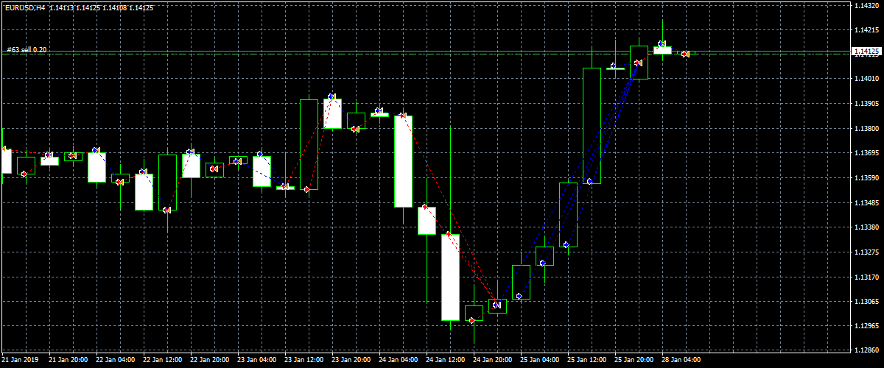Click the 1.13065 price axis label
Screen dimensions: 884x368
click(x=866, y=302)
